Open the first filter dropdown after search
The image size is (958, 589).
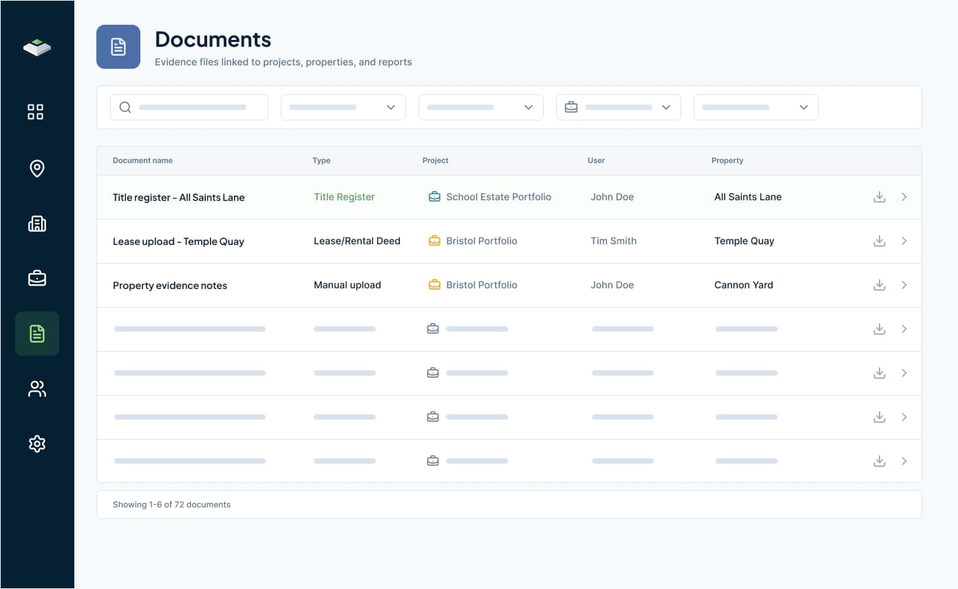click(343, 107)
